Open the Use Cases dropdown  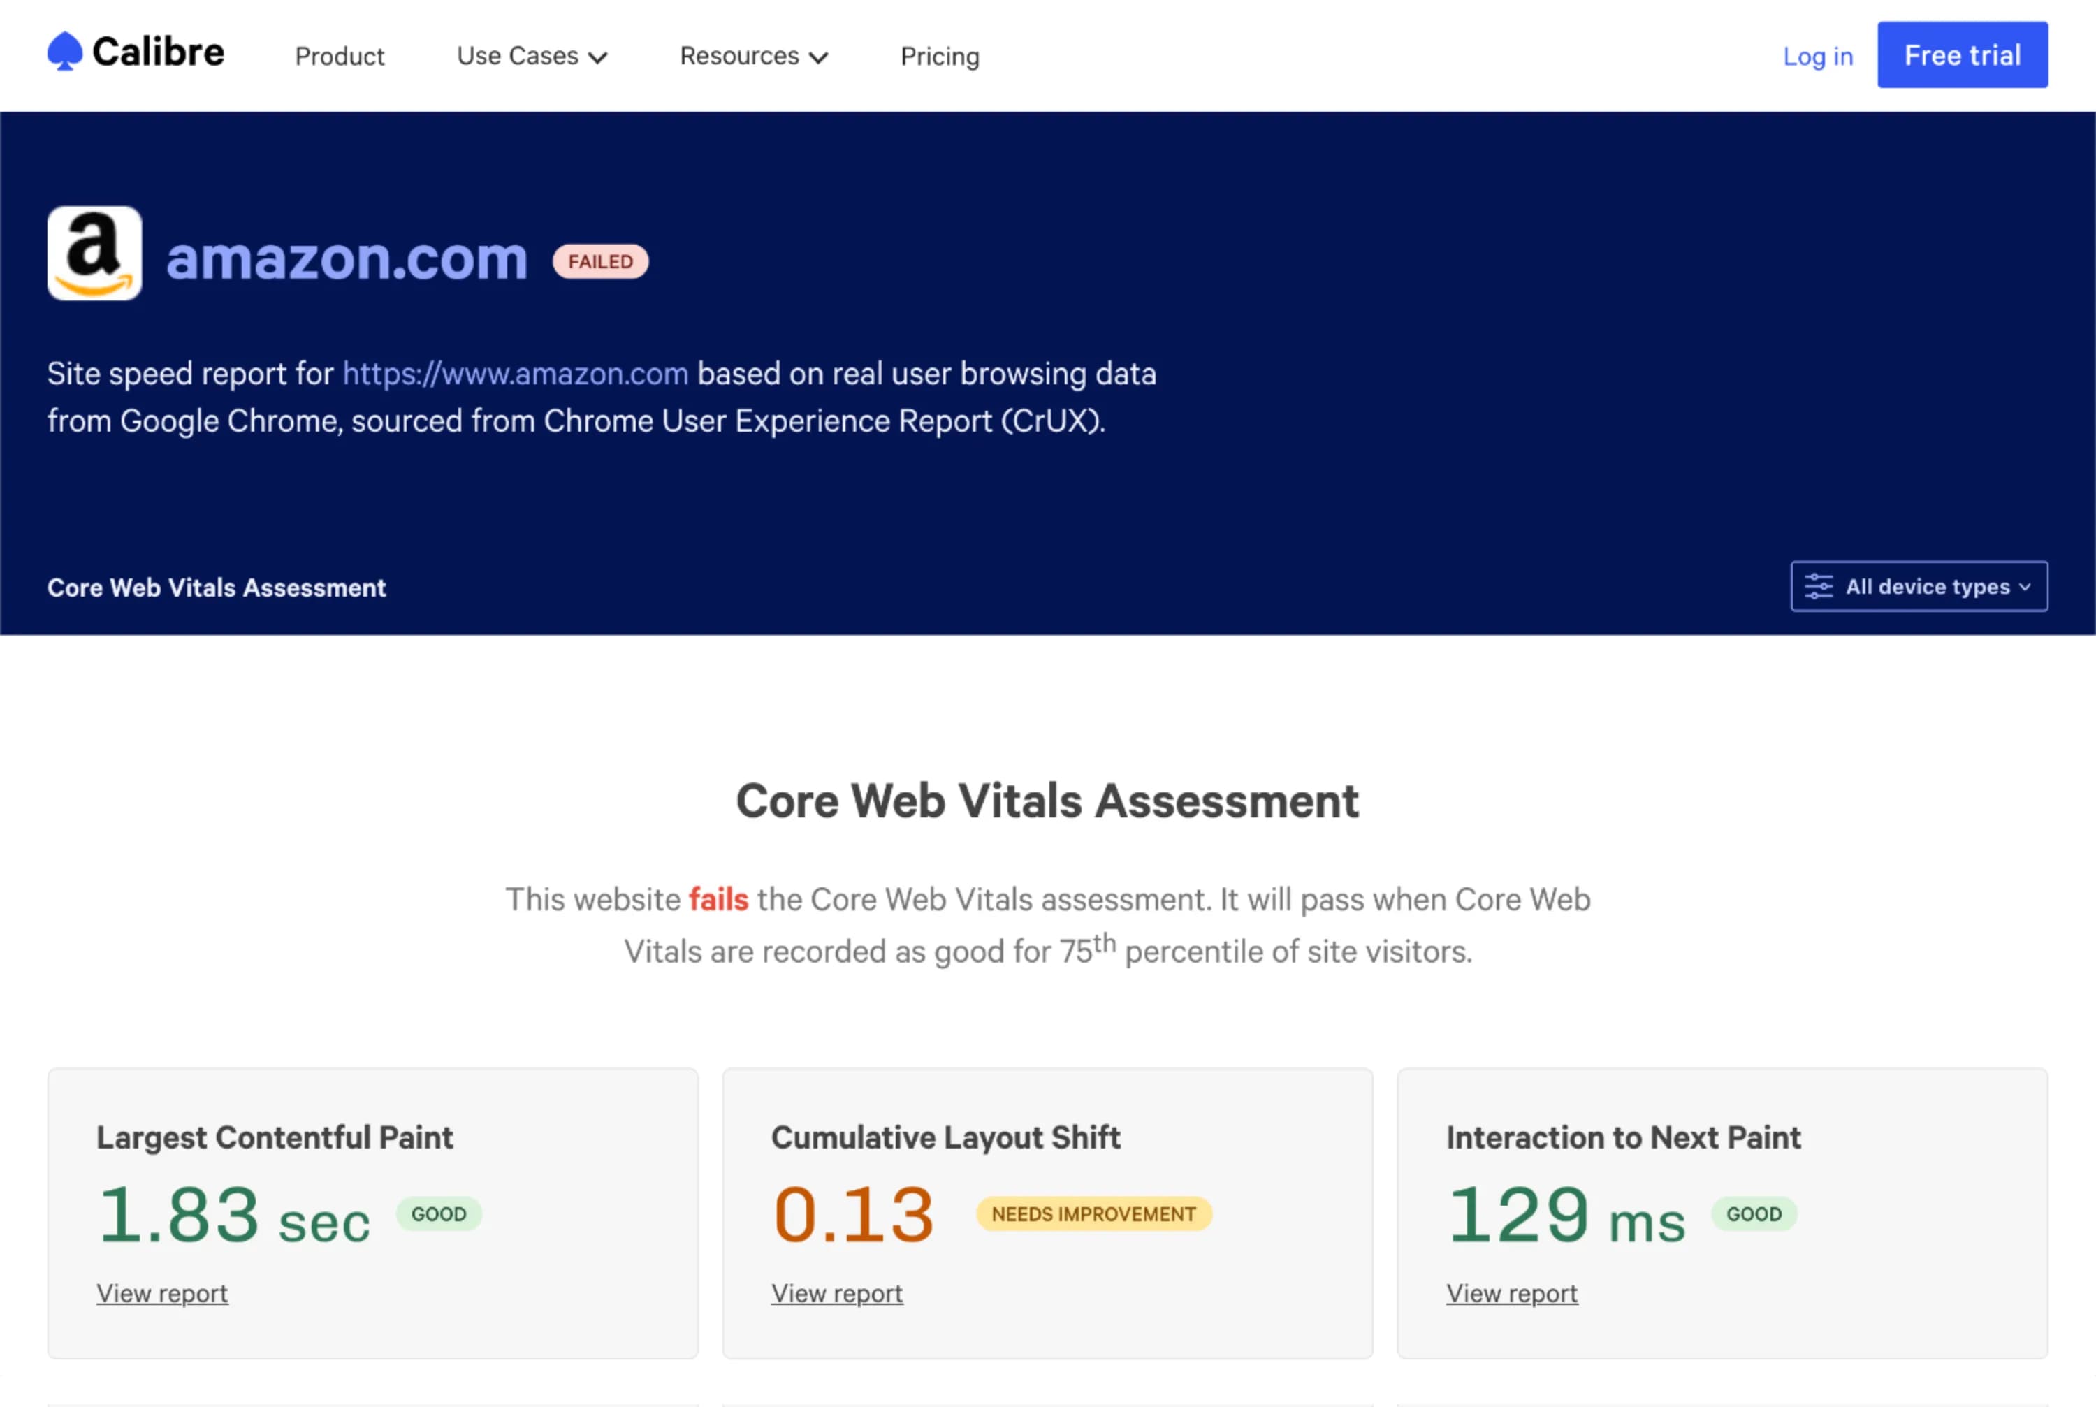coord(531,56)
